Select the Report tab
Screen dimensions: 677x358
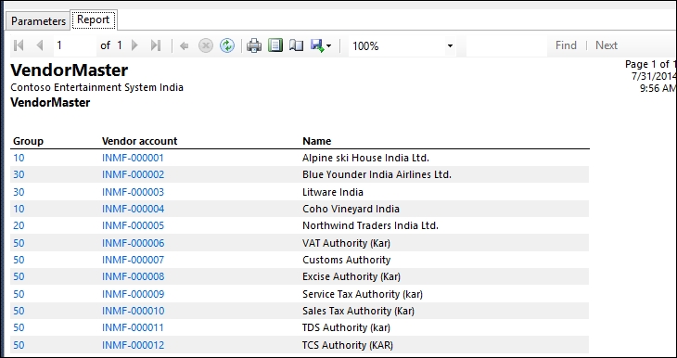pos(94,19)
